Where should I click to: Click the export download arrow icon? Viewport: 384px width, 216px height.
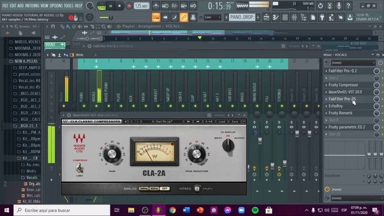point(350,17)
